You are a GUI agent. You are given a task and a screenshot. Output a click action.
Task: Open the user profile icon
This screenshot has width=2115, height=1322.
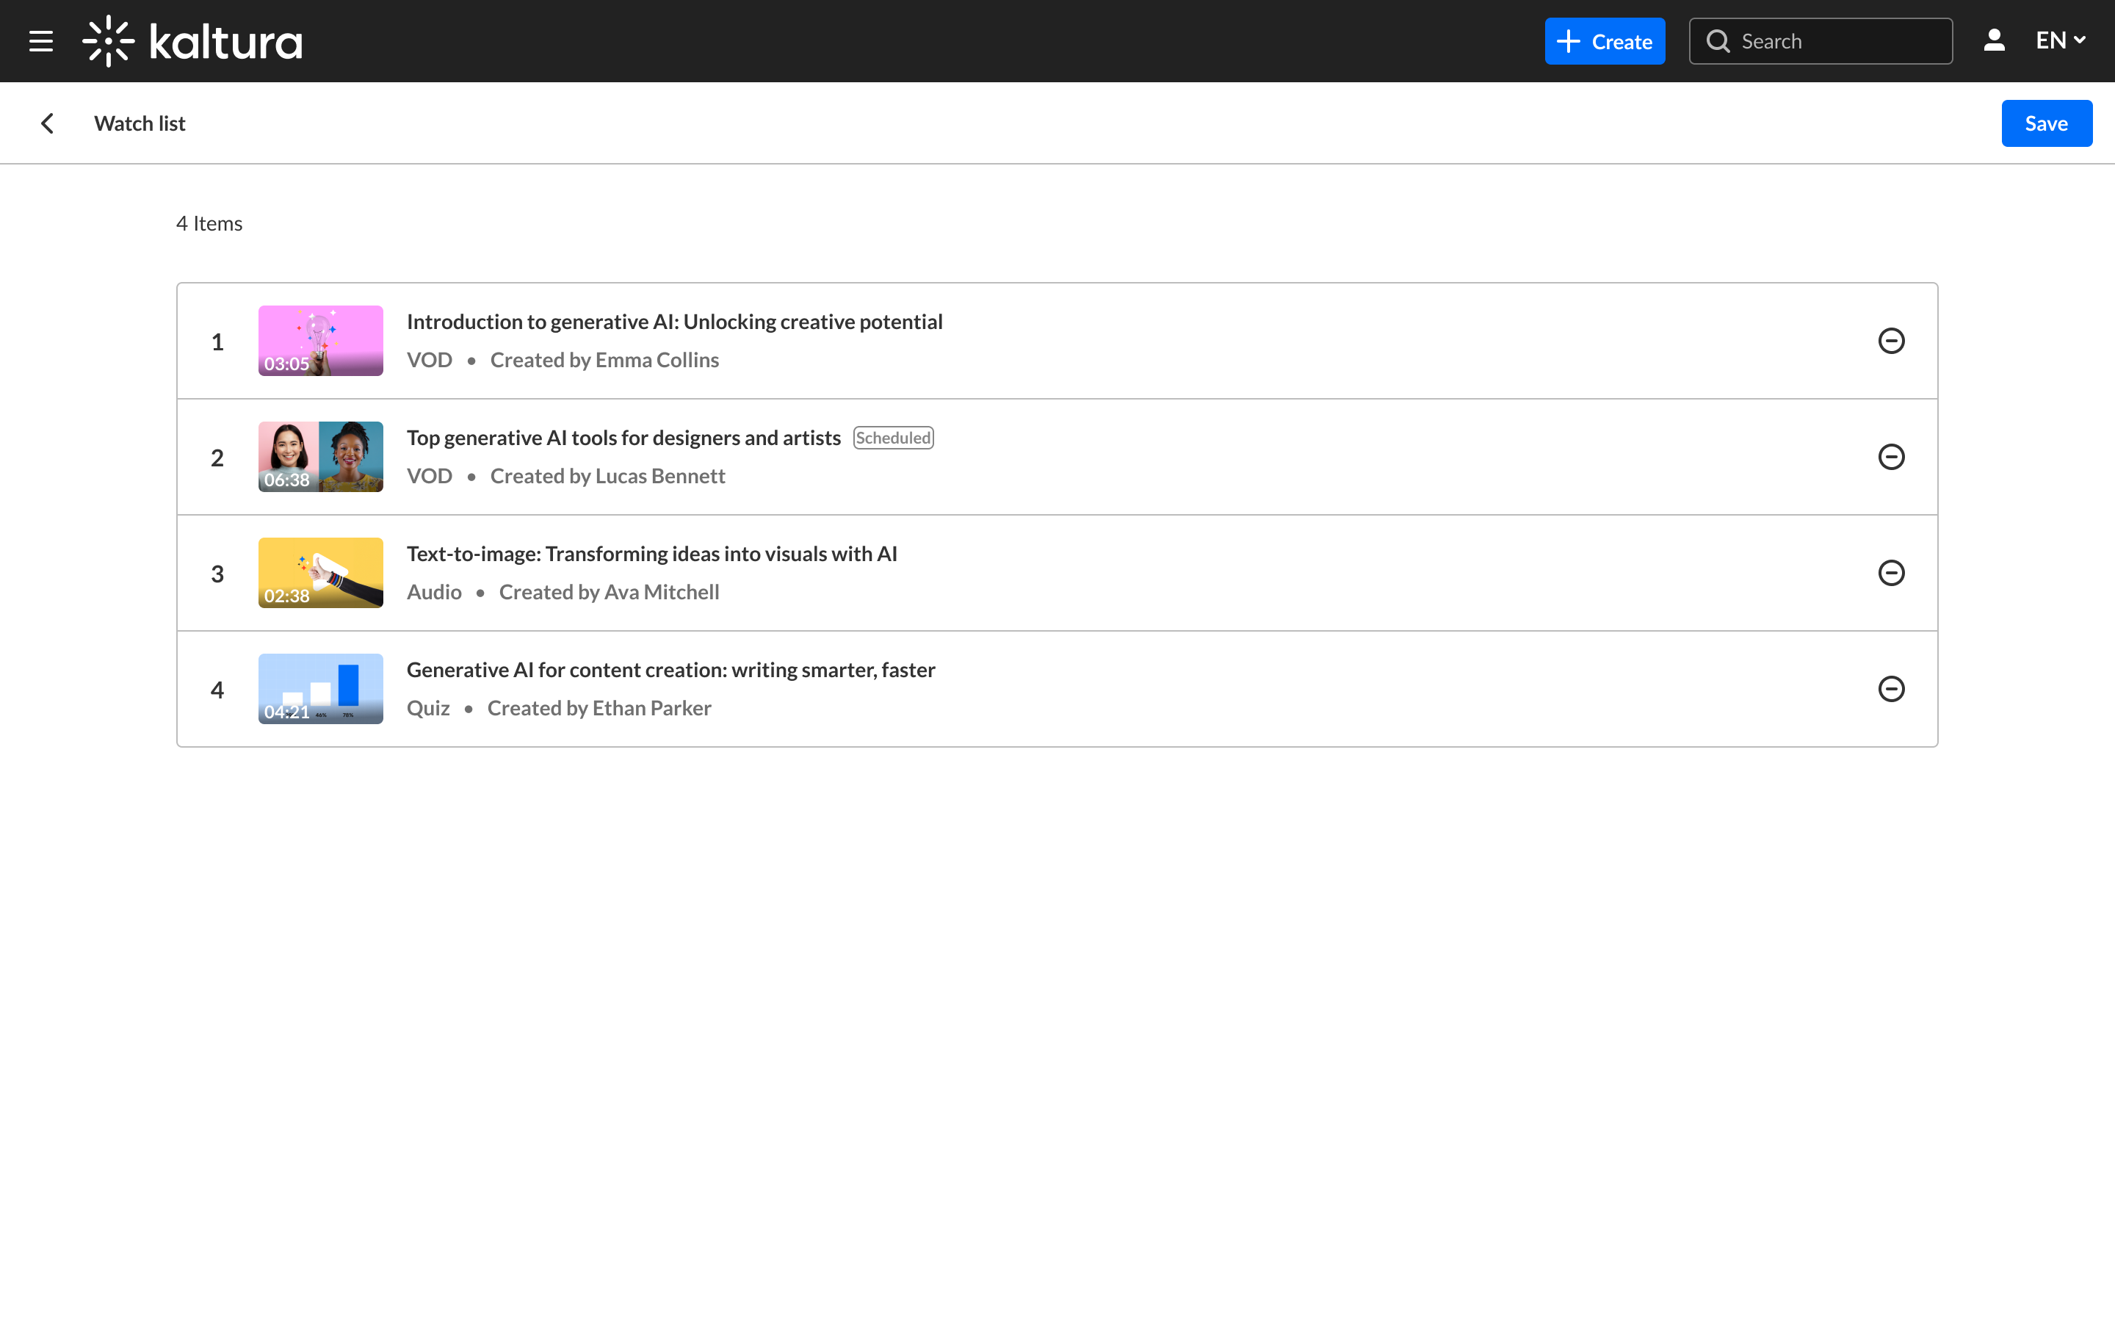[x=1994, y=41]
